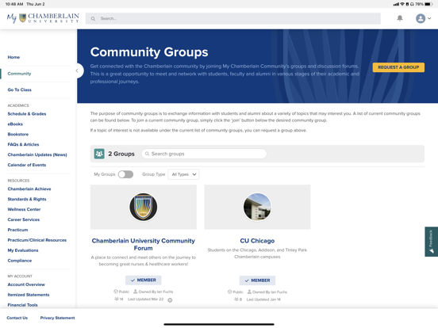Click the owner person icon under CU Chicago
Image resolution: width=438 pixels, height=328 pixels.
249,292
